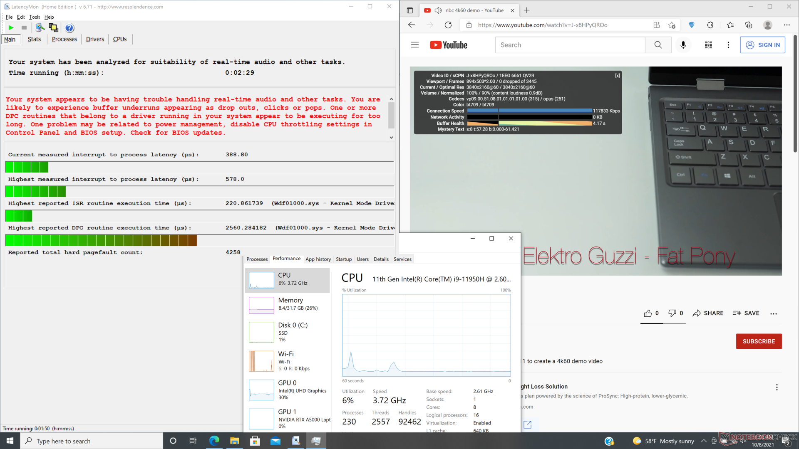799x449 pixels.
Task: Go to YouTube home via logo
Action: pyautogui.click(x=449, y=45)
